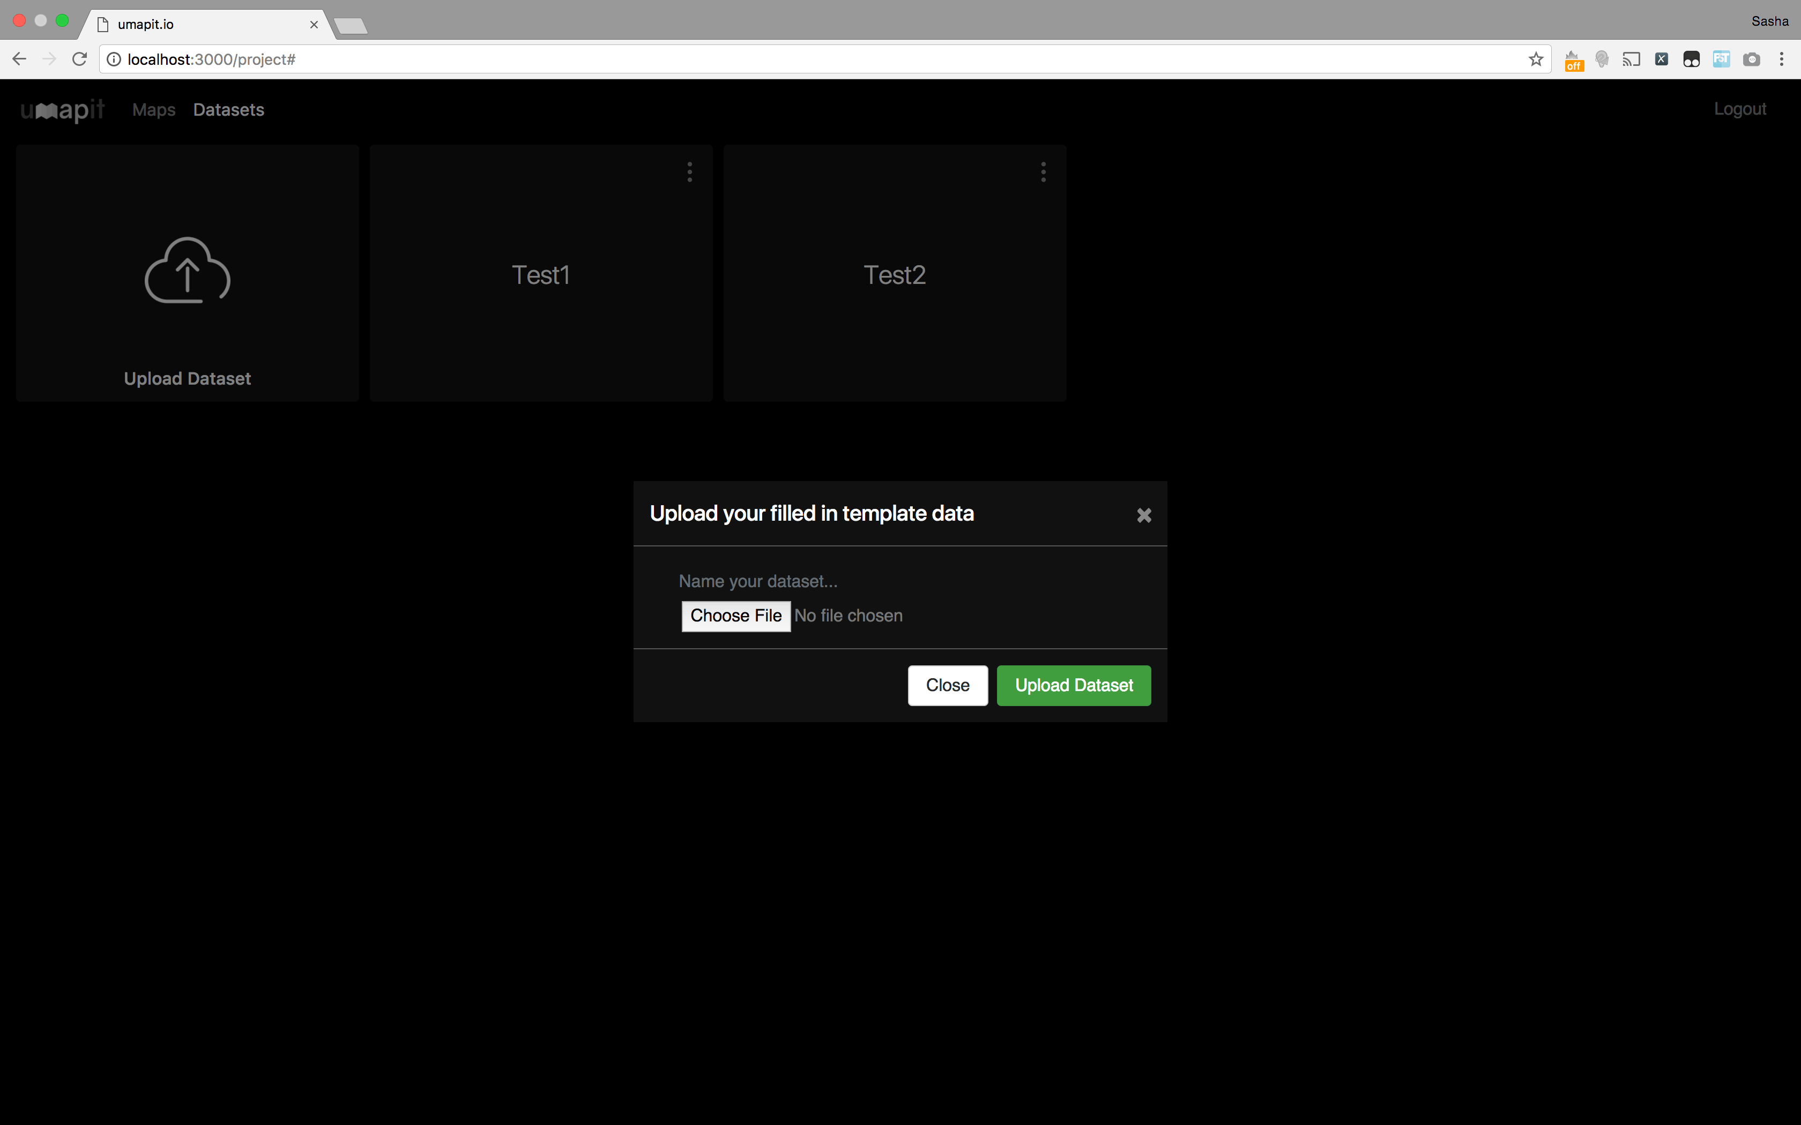This screenshot has height=1125, width=1801.
Task: Click the orange 'off' extension icon
Action: pos(1573,61)
